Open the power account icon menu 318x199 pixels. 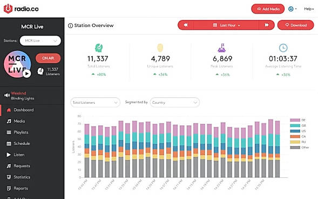click(x=293, y=9)
